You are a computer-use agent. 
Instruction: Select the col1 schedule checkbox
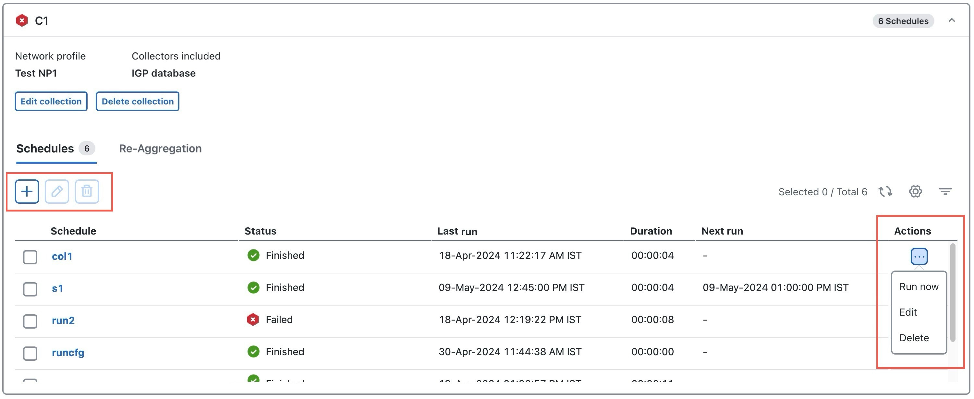pyautogui.click(x=30, y=257)
